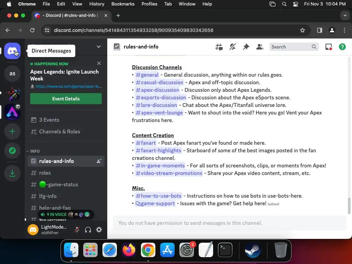Image resolution: width=352 pixels, height=264 pixels.
Task: Click the Chrome address bar URL
Action: [x=134, y=30]
